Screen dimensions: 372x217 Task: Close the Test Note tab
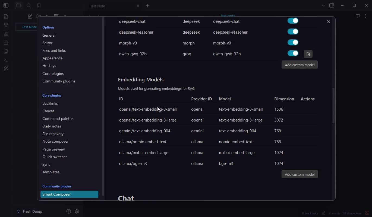coord(138,6)
